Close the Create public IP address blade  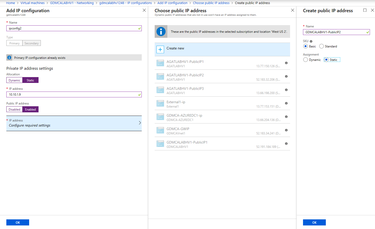pyautogui.click(x=372, y=10)
